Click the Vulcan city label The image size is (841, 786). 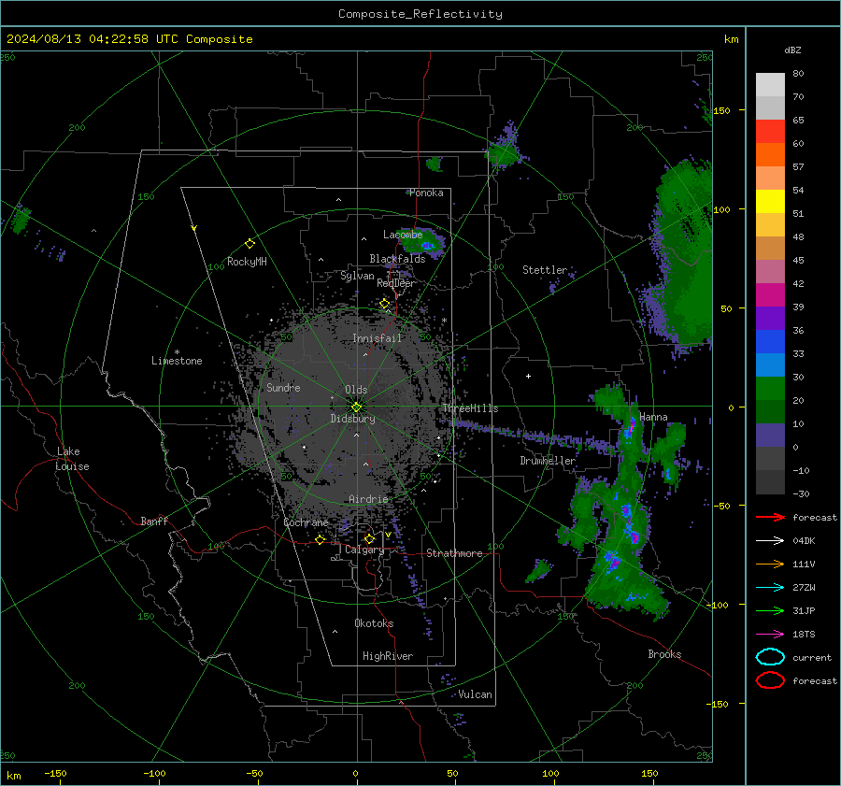point(476,694)
